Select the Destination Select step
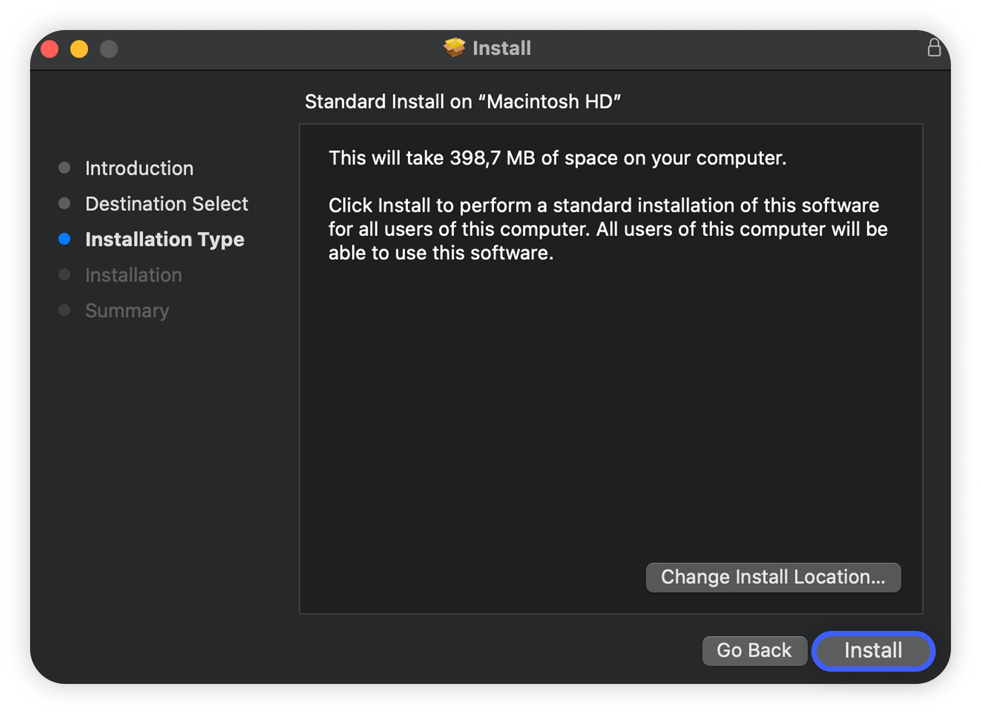Screen dimensions: 981x714 [x=167, y=204]
